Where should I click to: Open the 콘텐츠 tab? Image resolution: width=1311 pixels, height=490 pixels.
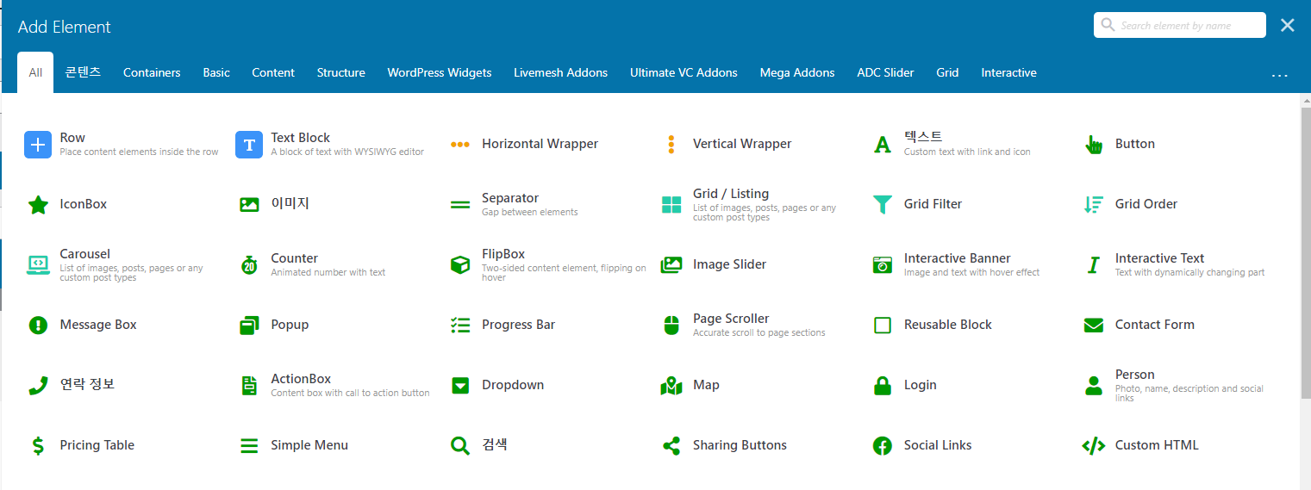(83, 72)
